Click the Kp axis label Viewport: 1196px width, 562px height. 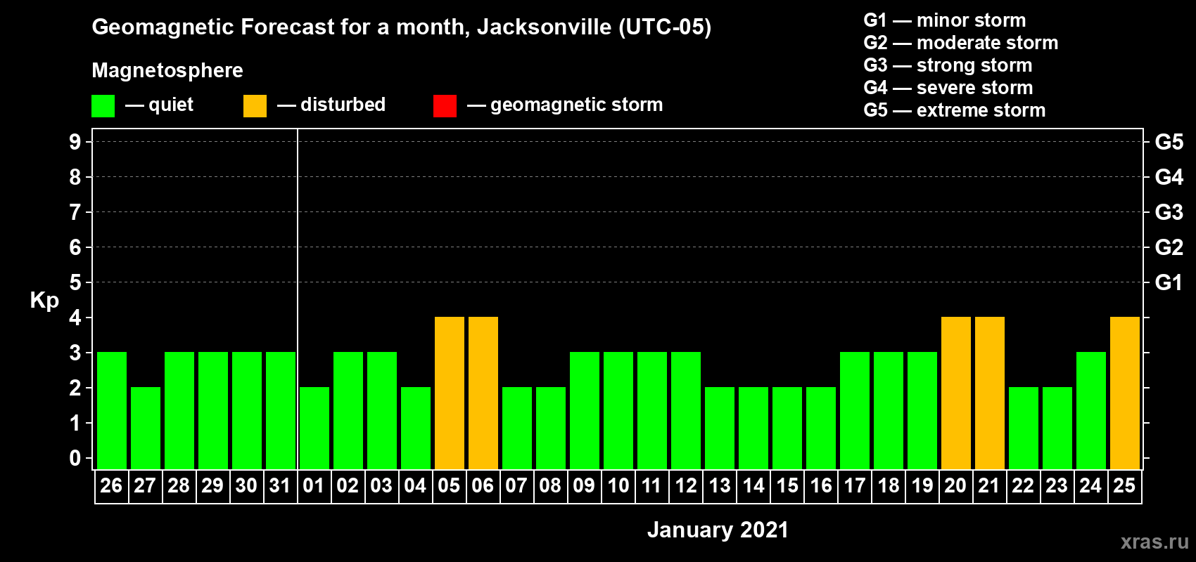[x=44, y=301]
